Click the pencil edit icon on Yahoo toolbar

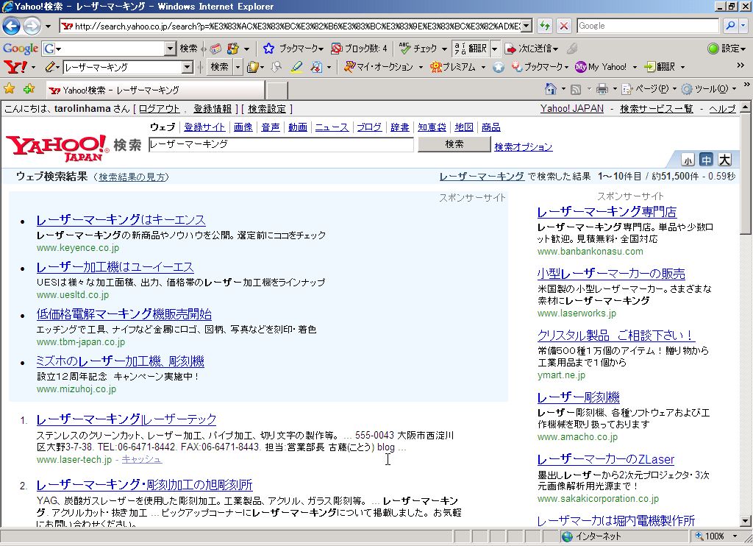[49, 67]
